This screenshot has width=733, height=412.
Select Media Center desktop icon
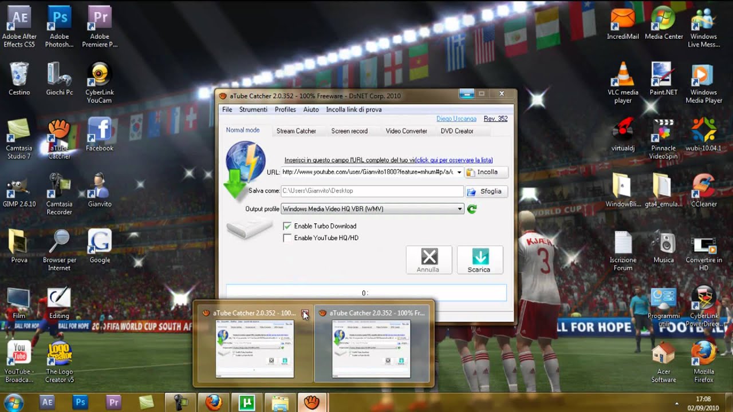click(x=664, y=23)
